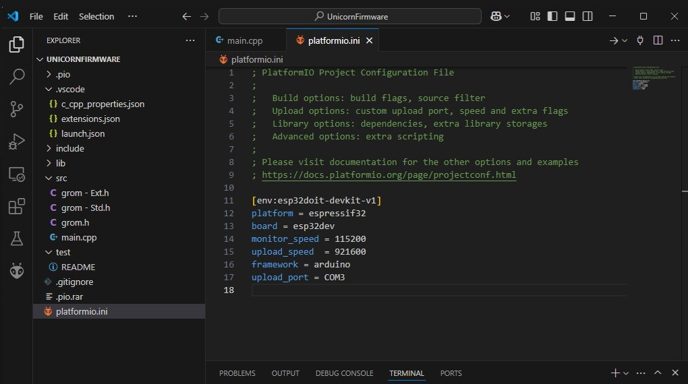Image resolution: width=688 pixels, height=384 pixels.
Task: Open the new terminal profile dropdown
Action: pyautogui.click(x=626, y=373)
